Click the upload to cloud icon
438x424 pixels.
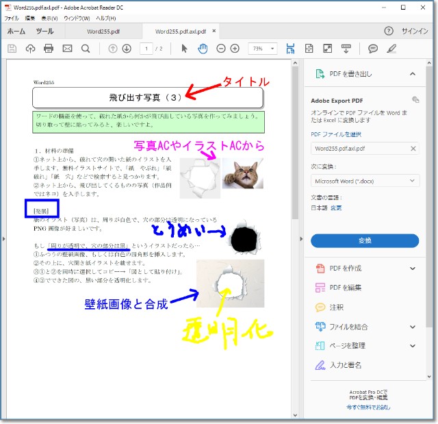click(x=30, y=49)
